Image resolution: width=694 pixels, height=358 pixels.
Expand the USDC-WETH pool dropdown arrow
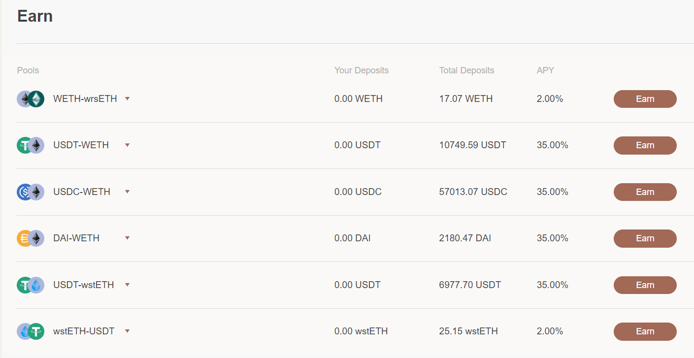click(x=127, y=192)
